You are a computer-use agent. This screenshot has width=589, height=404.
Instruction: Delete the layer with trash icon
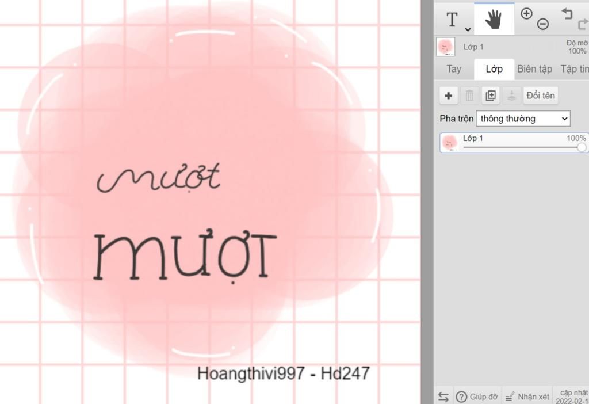[469, 96]
